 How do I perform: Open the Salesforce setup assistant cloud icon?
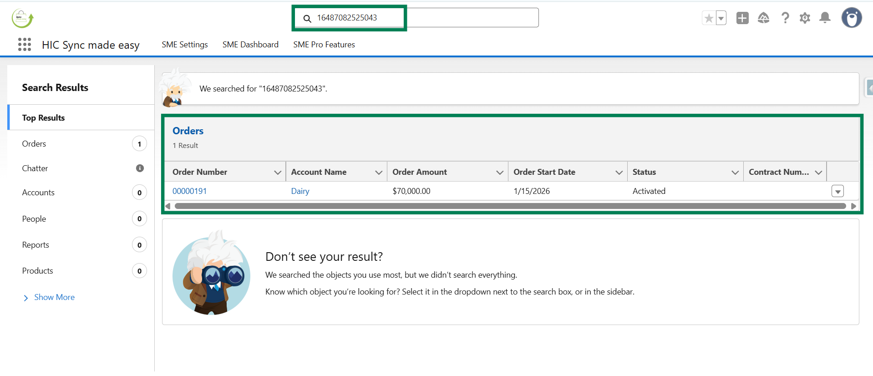click(x=763, y=18)
